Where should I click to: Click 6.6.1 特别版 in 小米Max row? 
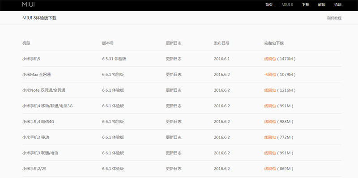point(113,75)
